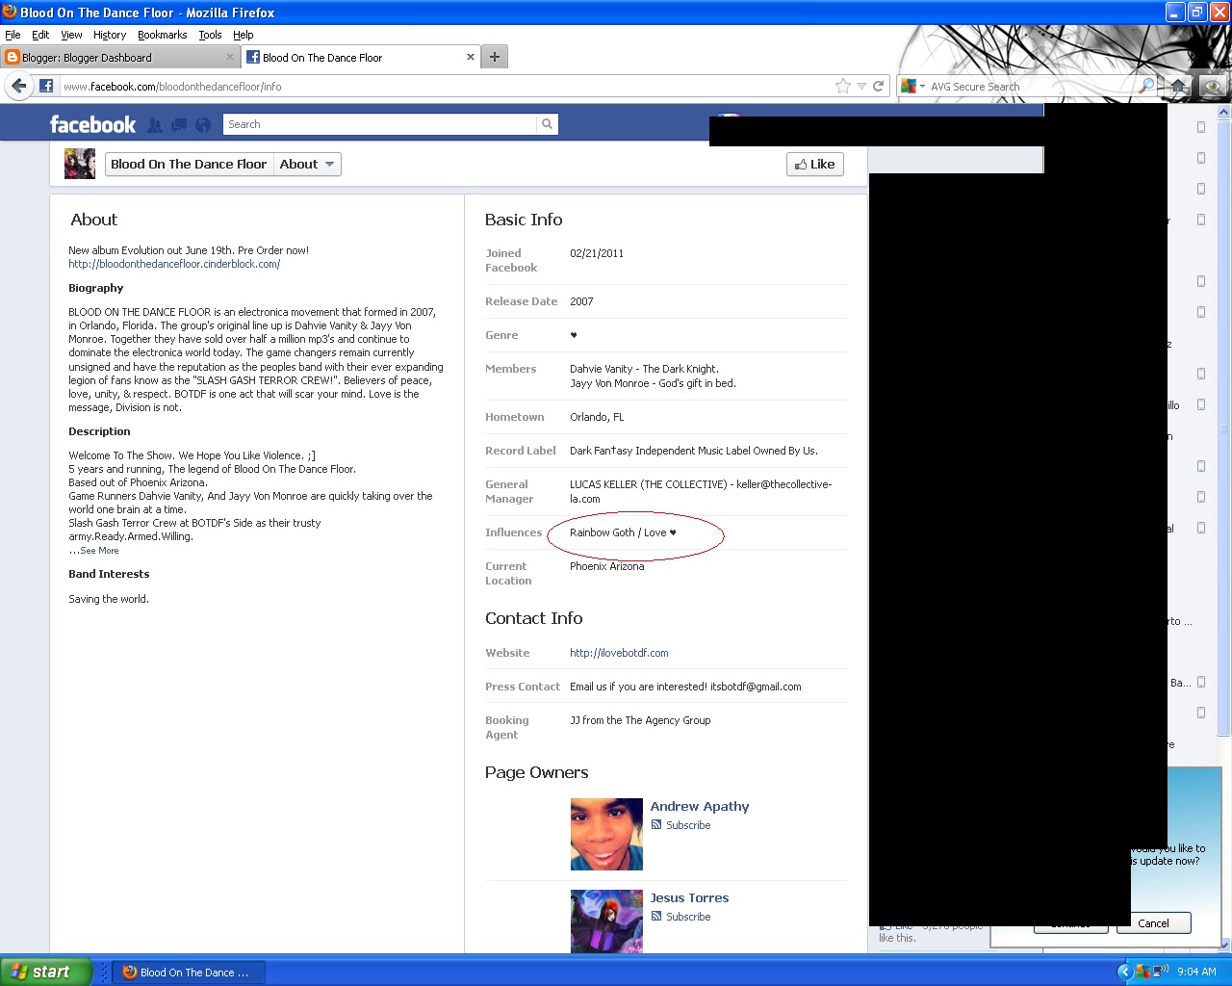This screenshot has height=986, width=1232.
Task: Open Andrew Apathy's profile link
Action: coord(699,806)
